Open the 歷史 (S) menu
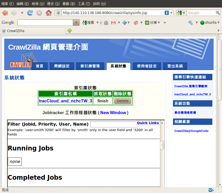 point(53,4)
